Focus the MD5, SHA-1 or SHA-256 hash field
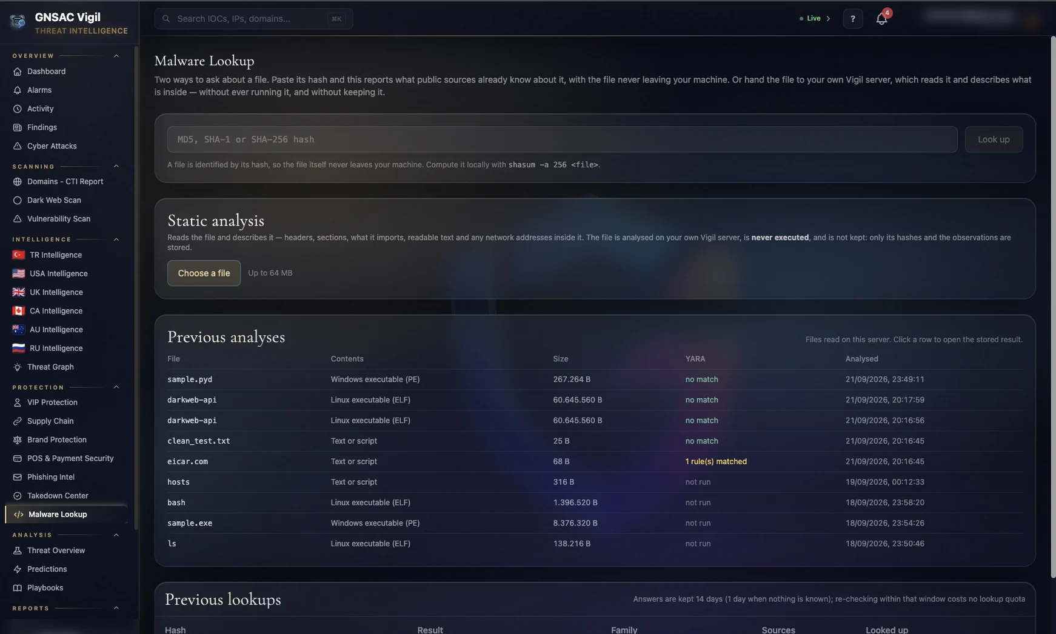This screenshot has width=1056, height=634. [x=562, y=139]
